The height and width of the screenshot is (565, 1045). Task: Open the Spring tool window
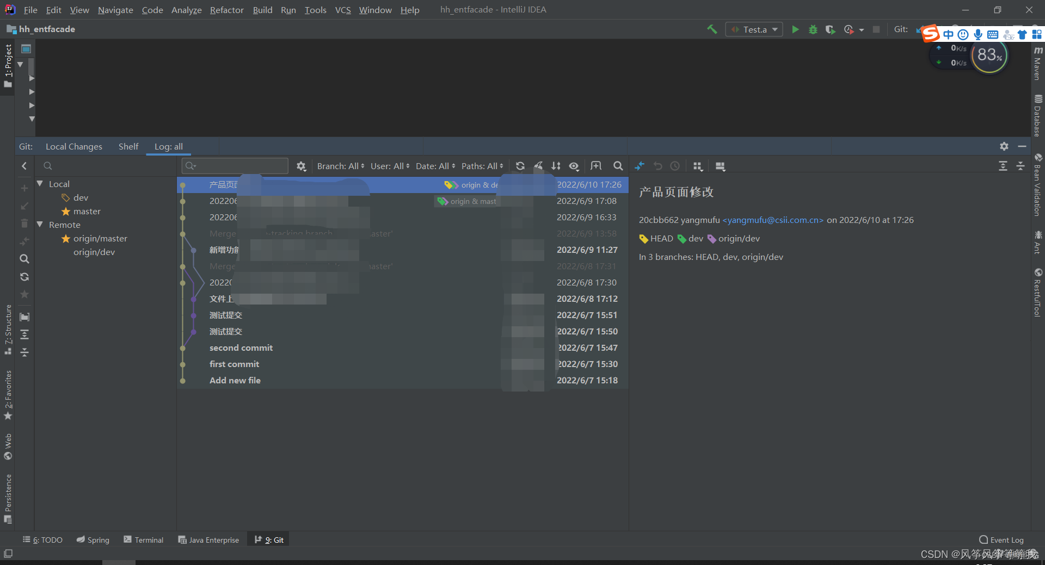93,539
